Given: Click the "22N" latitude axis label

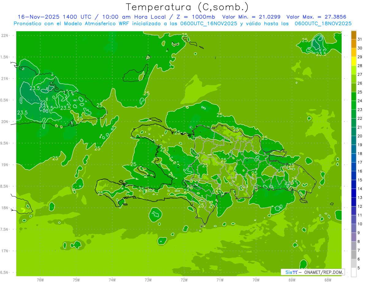Looking at the screenshot, I should pos(5,36).
